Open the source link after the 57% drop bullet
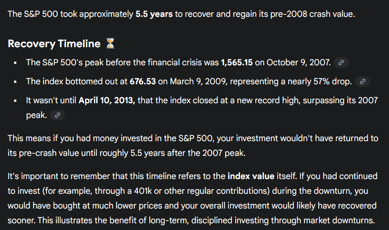The height and width of the screenshot is (230, 389). 362,82
